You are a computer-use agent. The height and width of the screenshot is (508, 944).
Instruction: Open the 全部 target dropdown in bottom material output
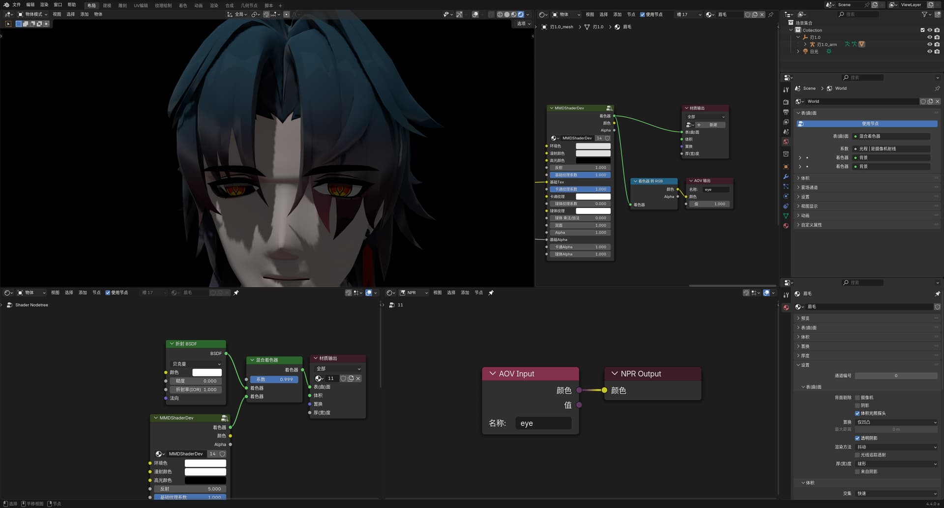coord(338,368)
